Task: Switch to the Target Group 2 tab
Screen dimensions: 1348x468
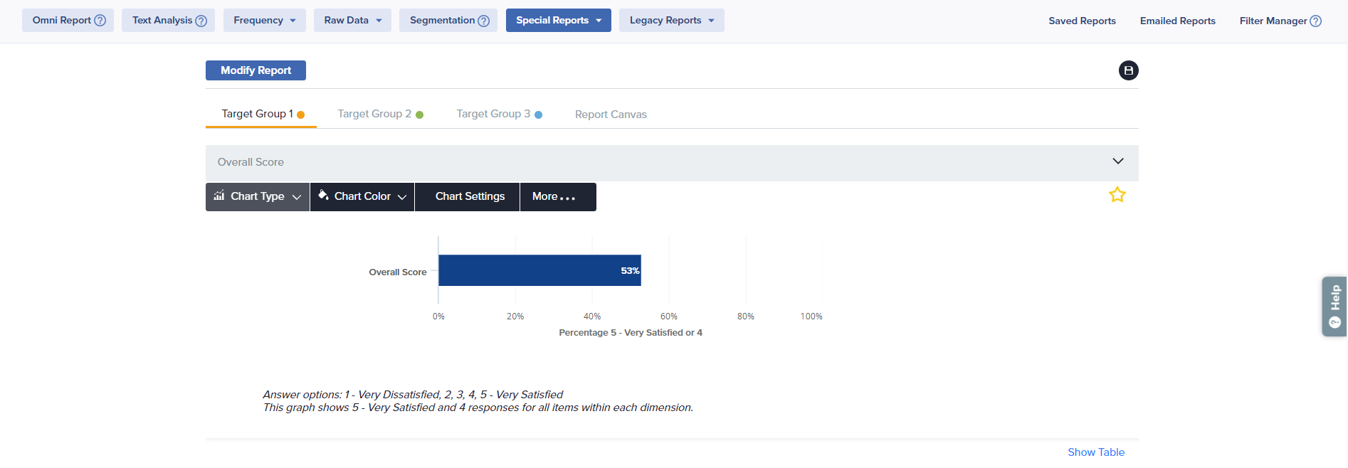Action: pos(380,114)
